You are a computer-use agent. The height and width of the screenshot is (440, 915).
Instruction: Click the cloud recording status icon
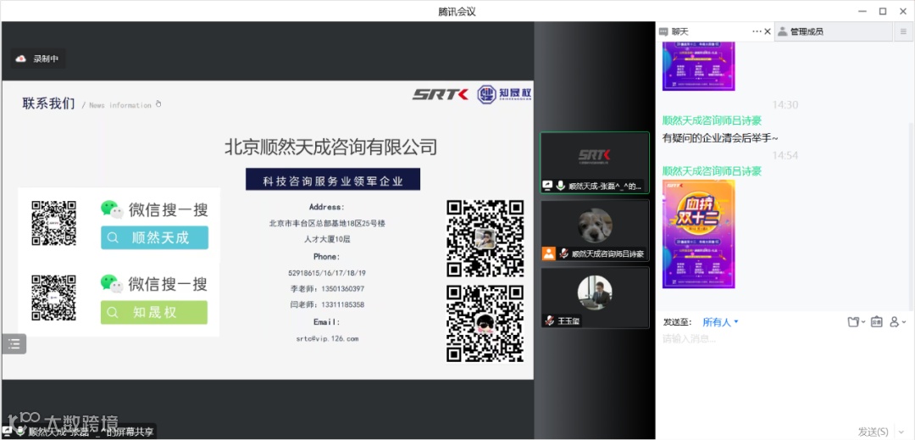coord(21,58)
